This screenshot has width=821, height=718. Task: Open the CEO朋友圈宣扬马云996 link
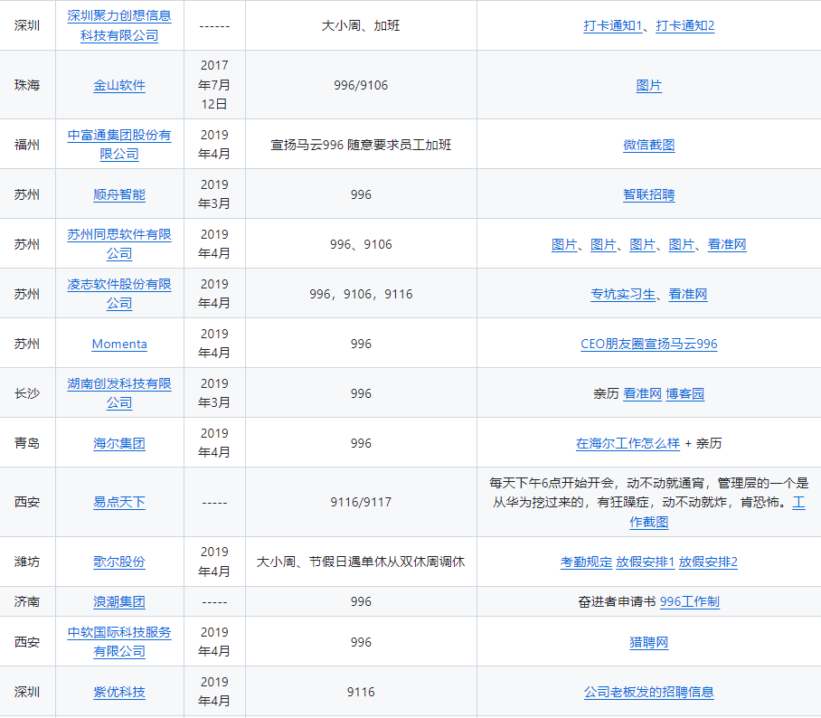pos(648,344)
